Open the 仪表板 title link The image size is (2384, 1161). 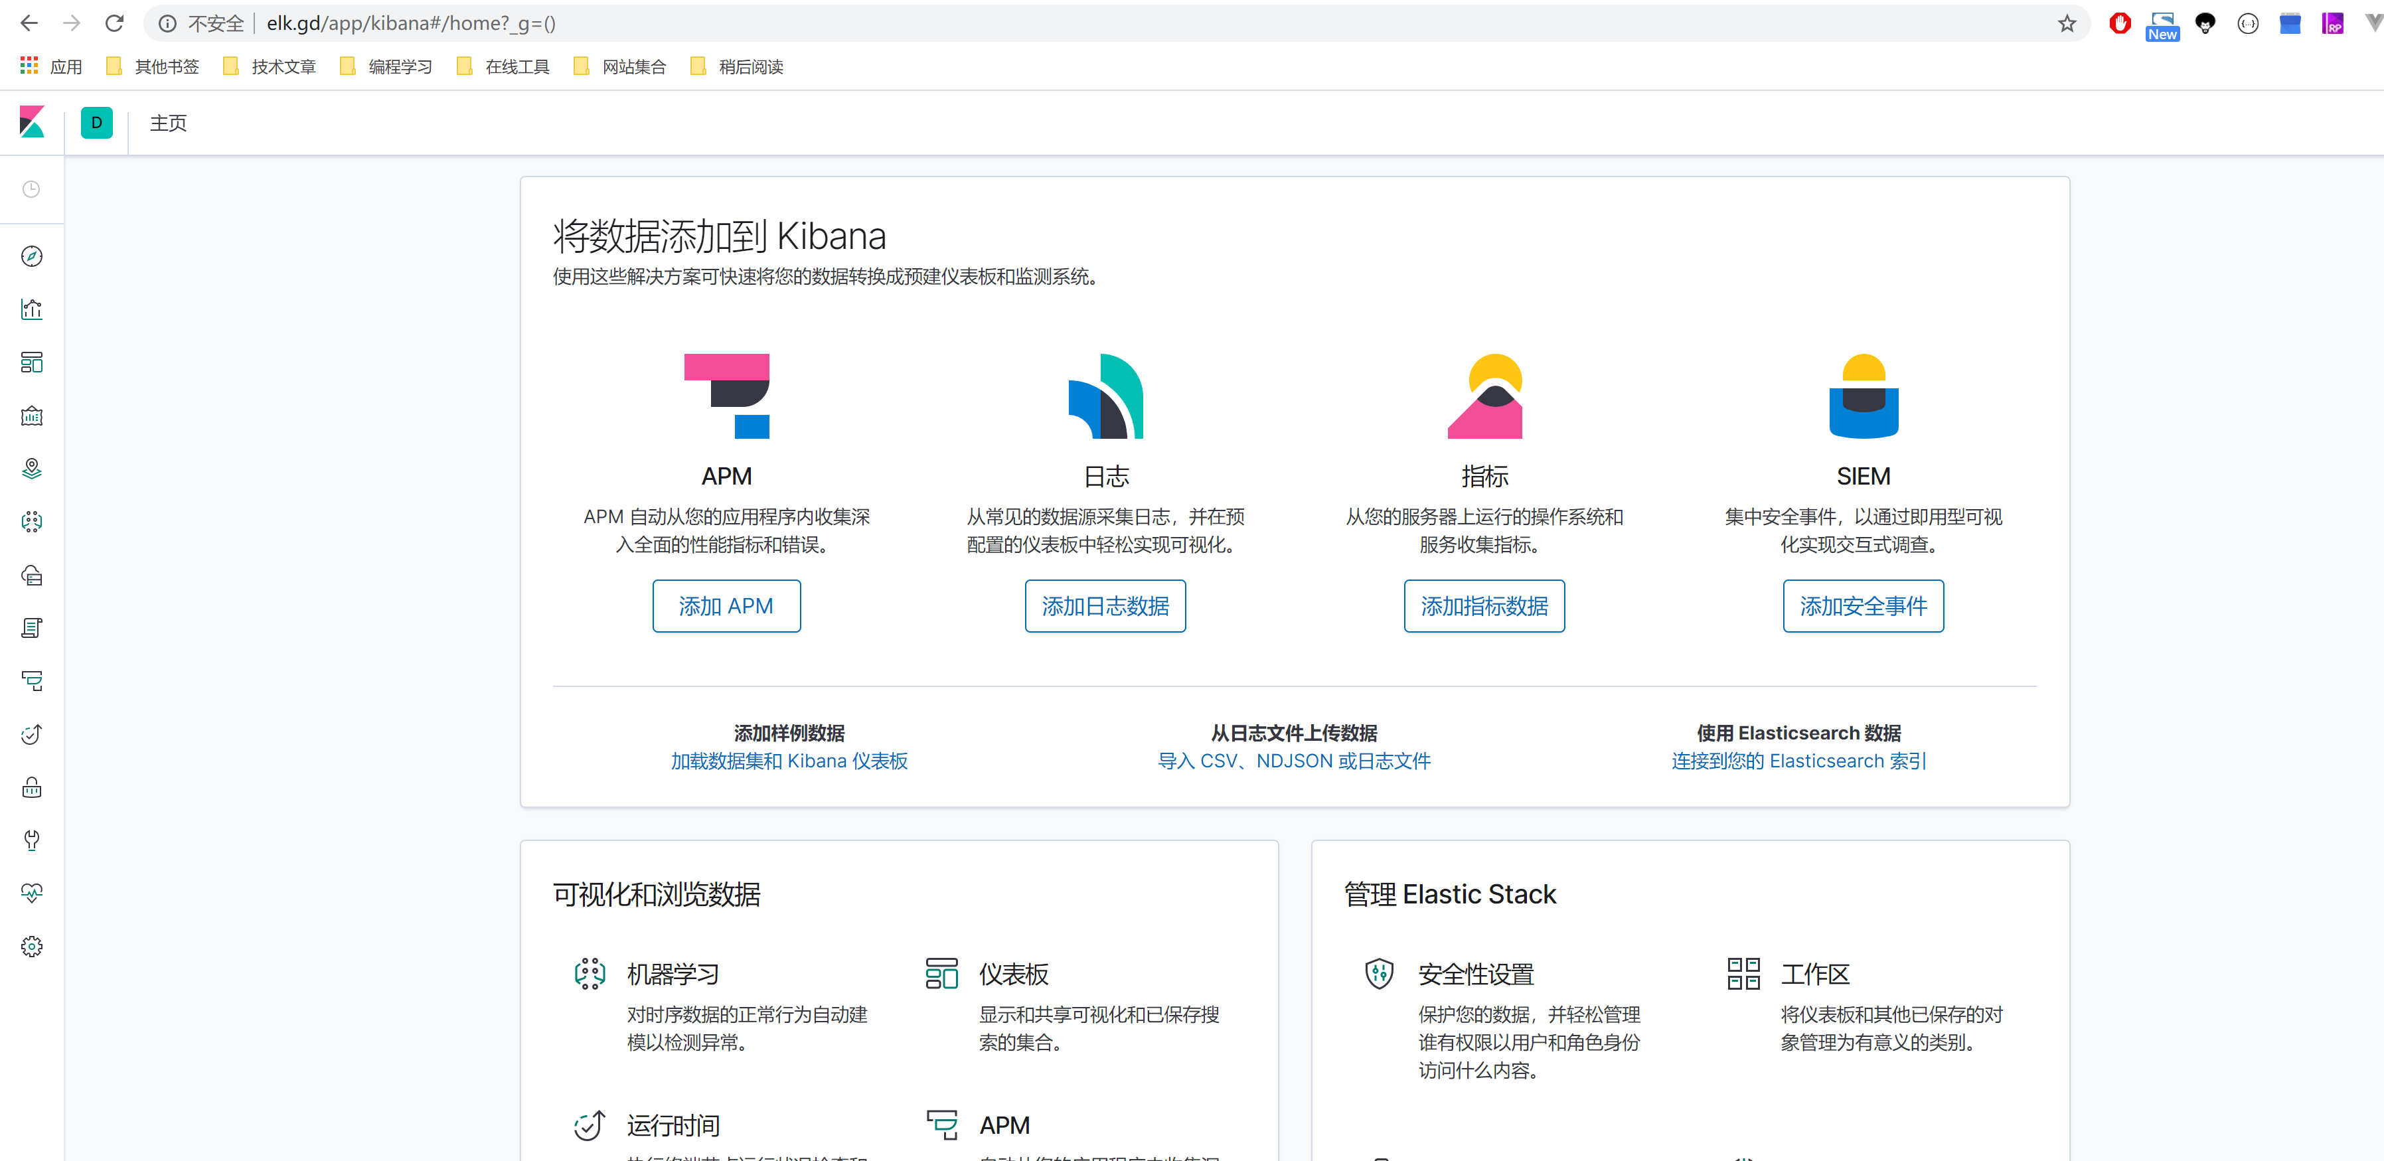(1013, 974)
